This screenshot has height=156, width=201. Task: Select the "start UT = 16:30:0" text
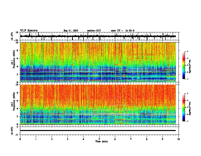123,31
